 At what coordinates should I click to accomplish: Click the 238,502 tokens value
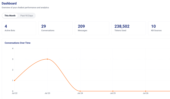coord(122,26)
